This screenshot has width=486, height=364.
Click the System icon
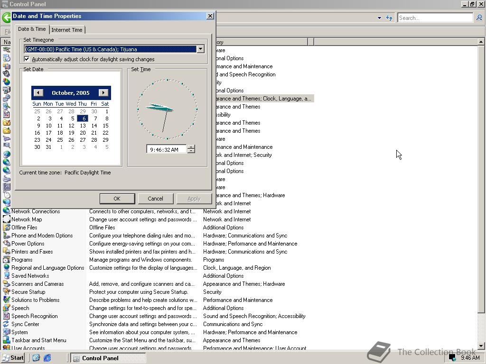click(6, 332)
